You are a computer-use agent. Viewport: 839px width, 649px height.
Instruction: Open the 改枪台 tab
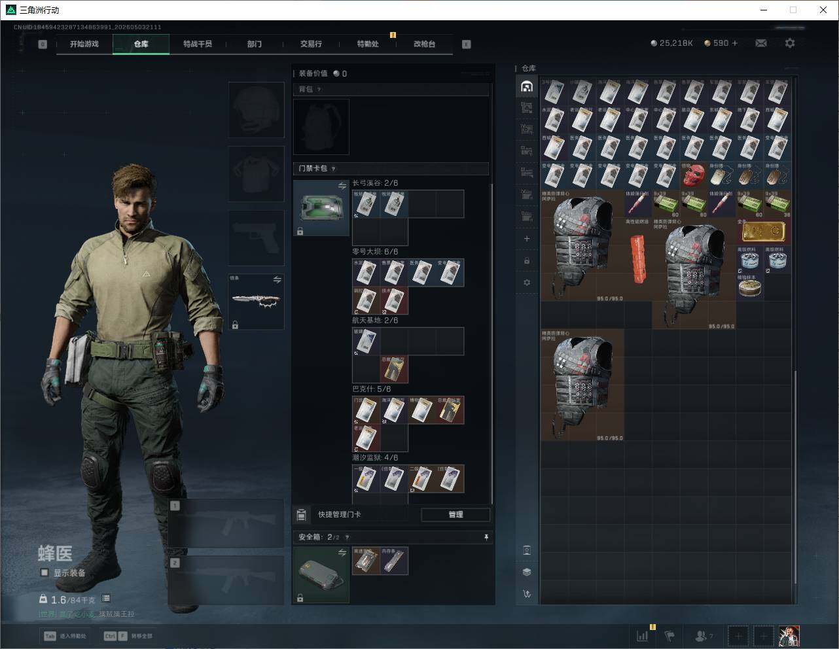(x=424, y=44)
